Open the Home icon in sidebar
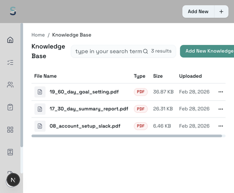The width and height of the screenshot is (234, 193). click(10, 40)
